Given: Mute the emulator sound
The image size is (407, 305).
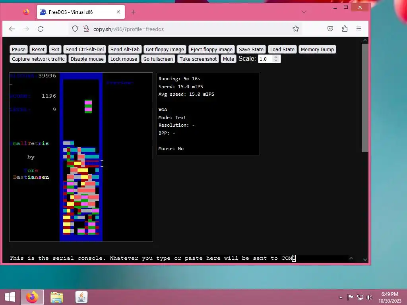Looking at the screenshot, I should tap(229, 59).
